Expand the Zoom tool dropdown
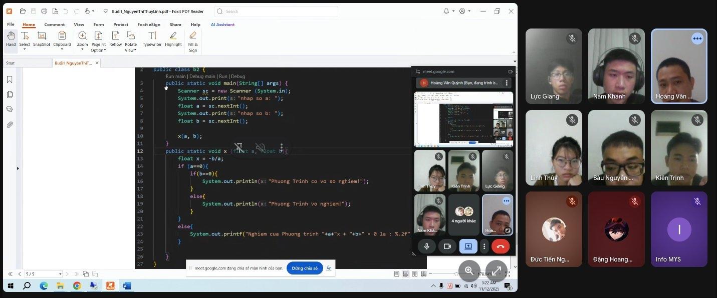 83,50
